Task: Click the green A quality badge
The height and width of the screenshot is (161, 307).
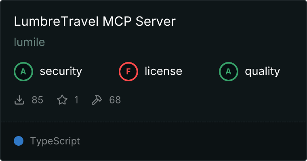Action: 229,72
